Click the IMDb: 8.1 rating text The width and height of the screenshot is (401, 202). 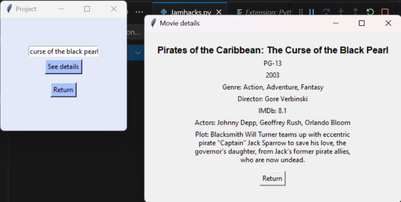pyautogui.click(x=273, y=111)
